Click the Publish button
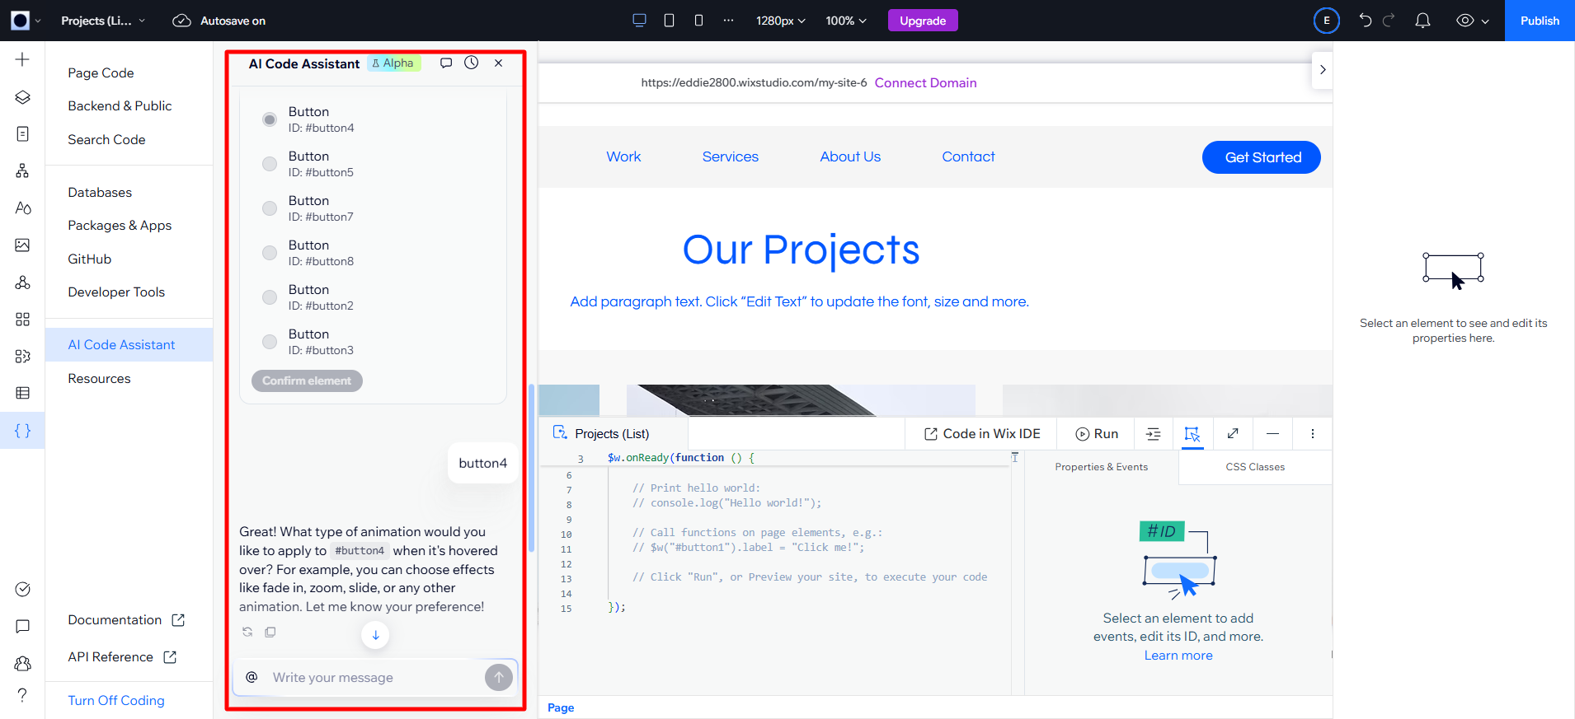 pyautogui.click(x=1540, y=21)
